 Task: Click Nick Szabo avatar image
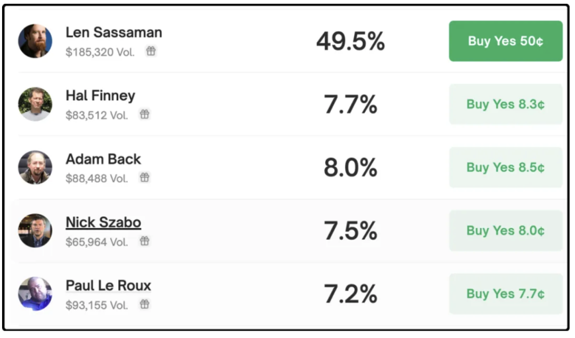coord(35,231)
